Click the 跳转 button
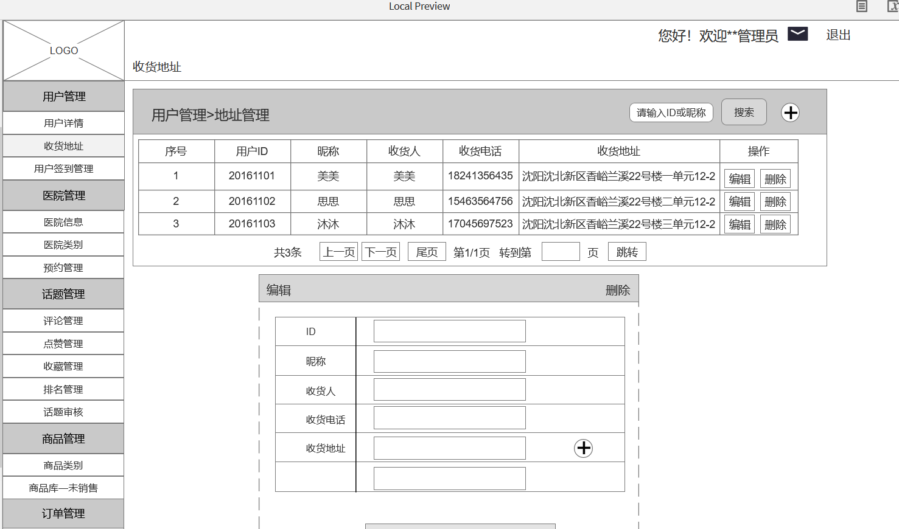This screenshot has width=899, height=529. click(x=627, y=252)
